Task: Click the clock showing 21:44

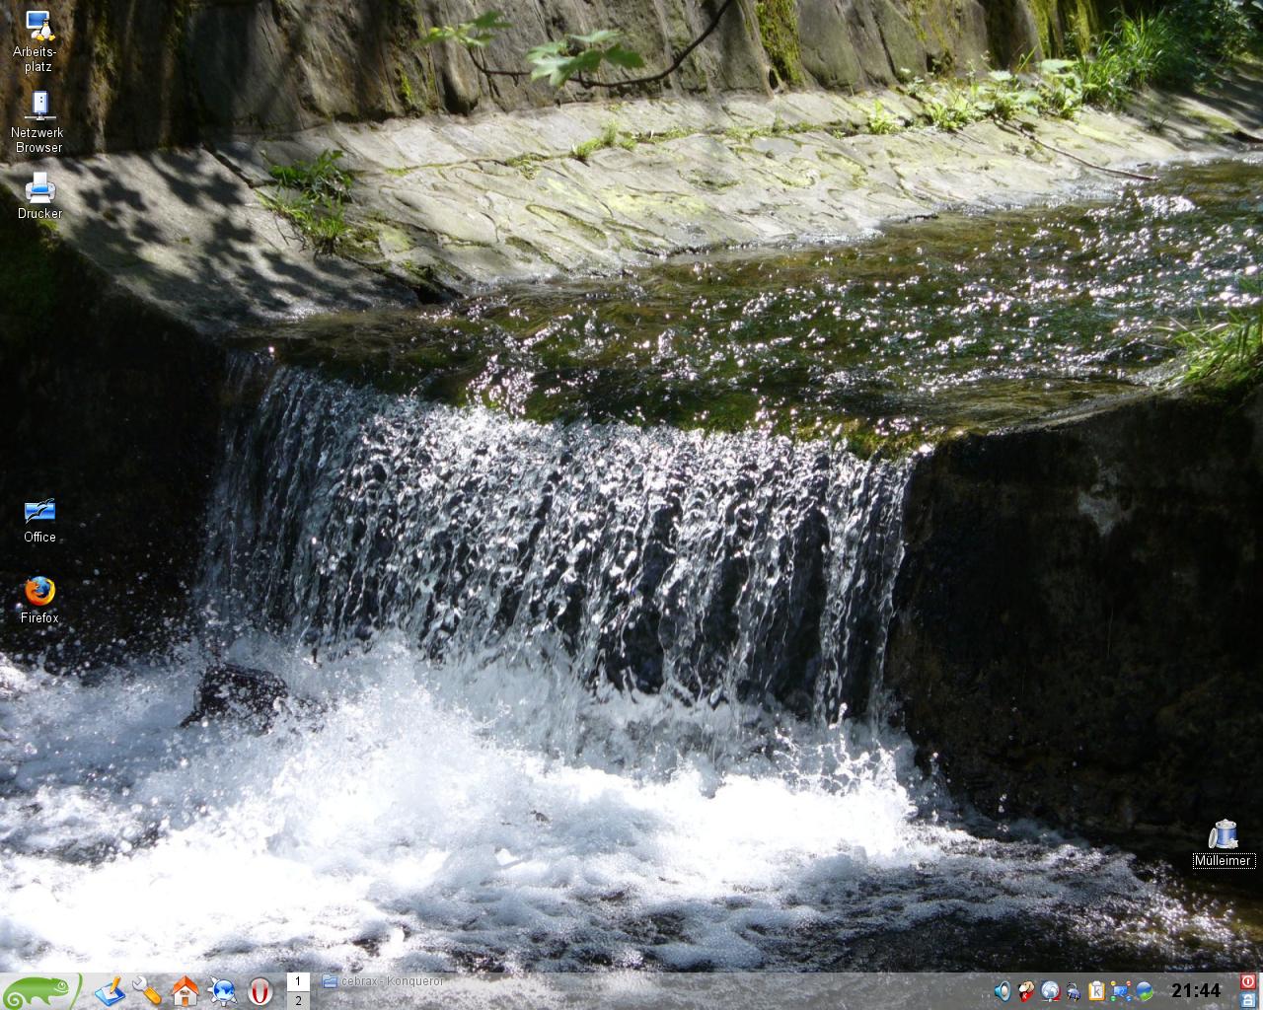Action: [x=1196, y=991]
